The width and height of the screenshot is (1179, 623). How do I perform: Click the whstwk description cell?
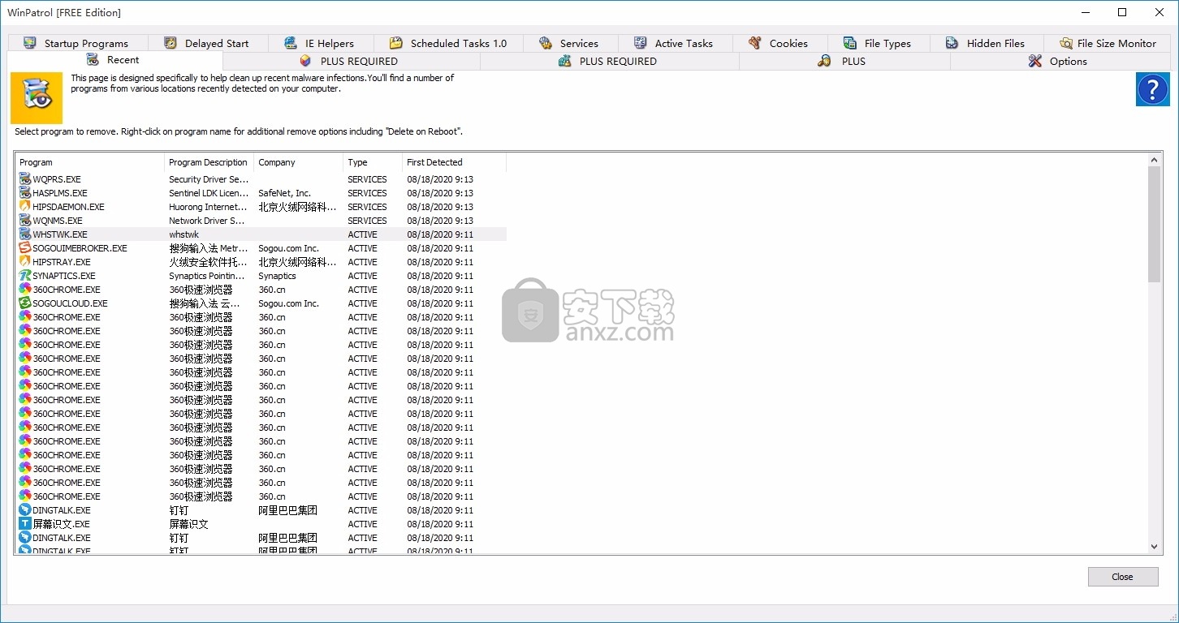(184, 234)
